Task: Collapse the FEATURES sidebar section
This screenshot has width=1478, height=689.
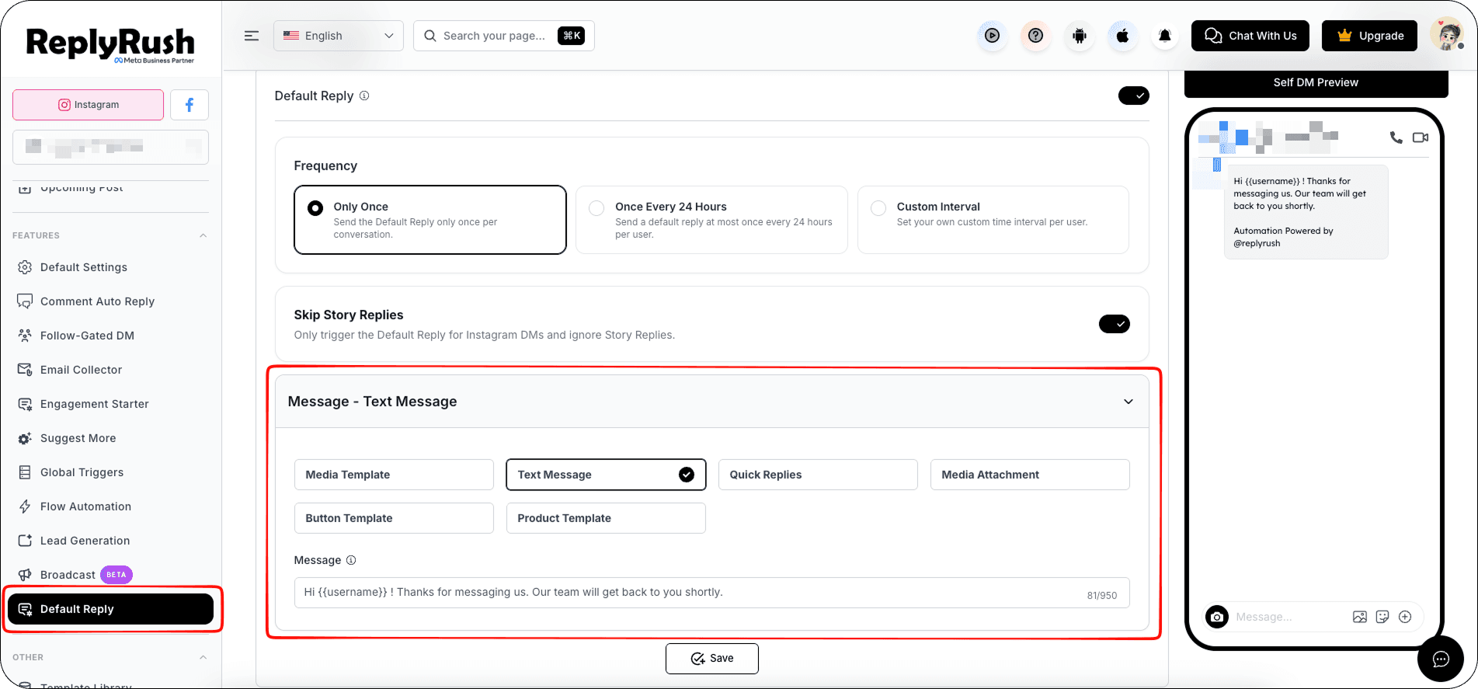Action: [x=203, y=235]
